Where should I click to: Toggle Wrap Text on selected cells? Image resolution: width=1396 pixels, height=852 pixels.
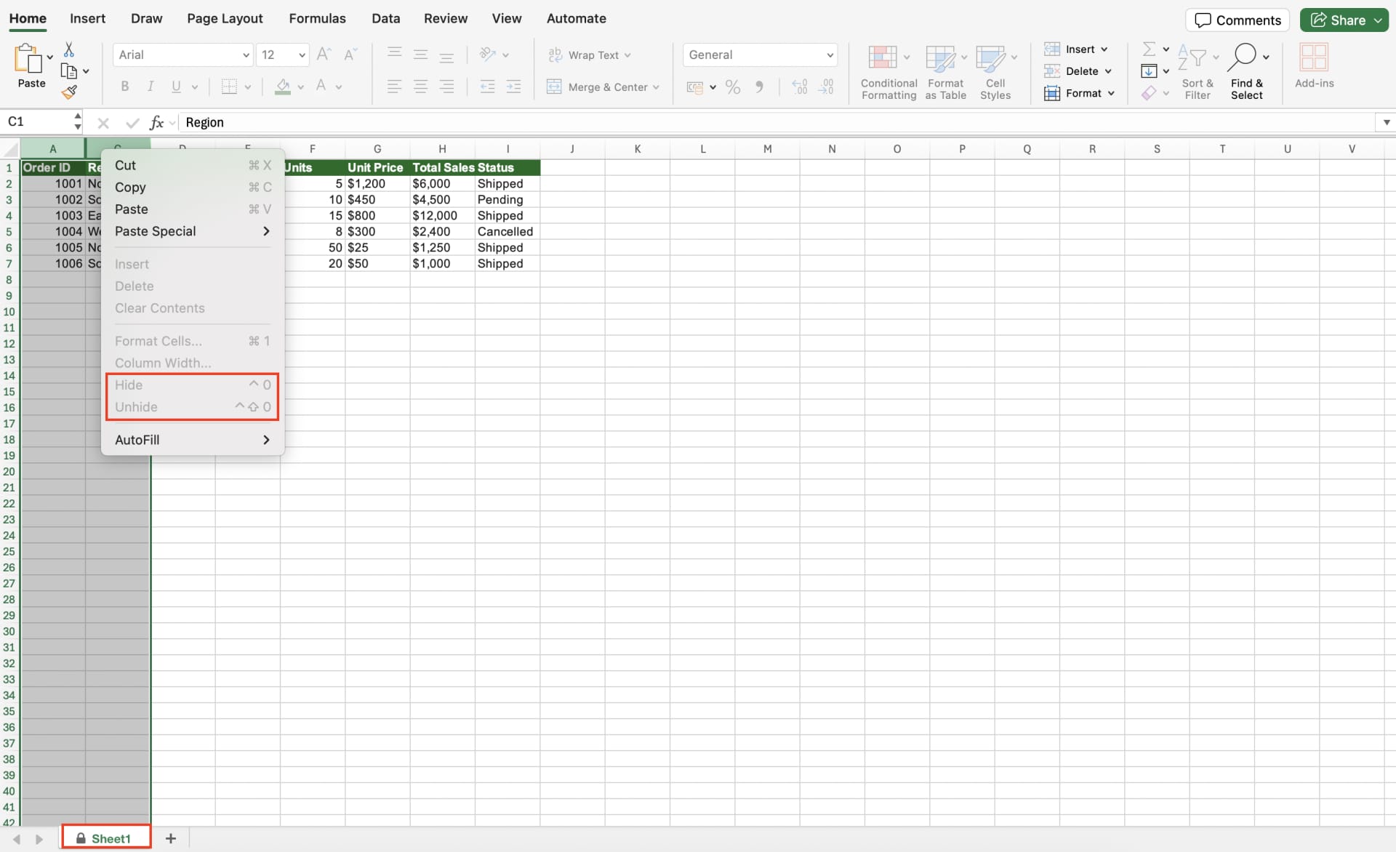(x=589, y=55)
